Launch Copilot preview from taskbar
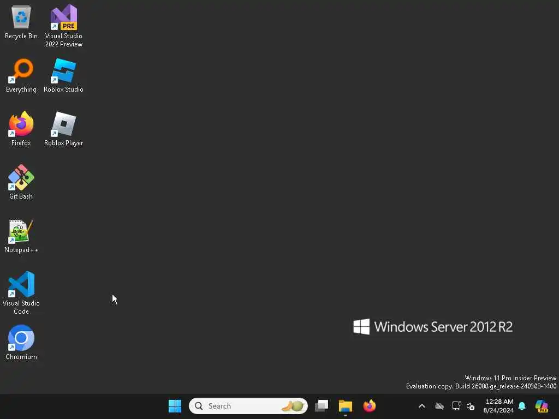559x419 pixels. point(542,406)
